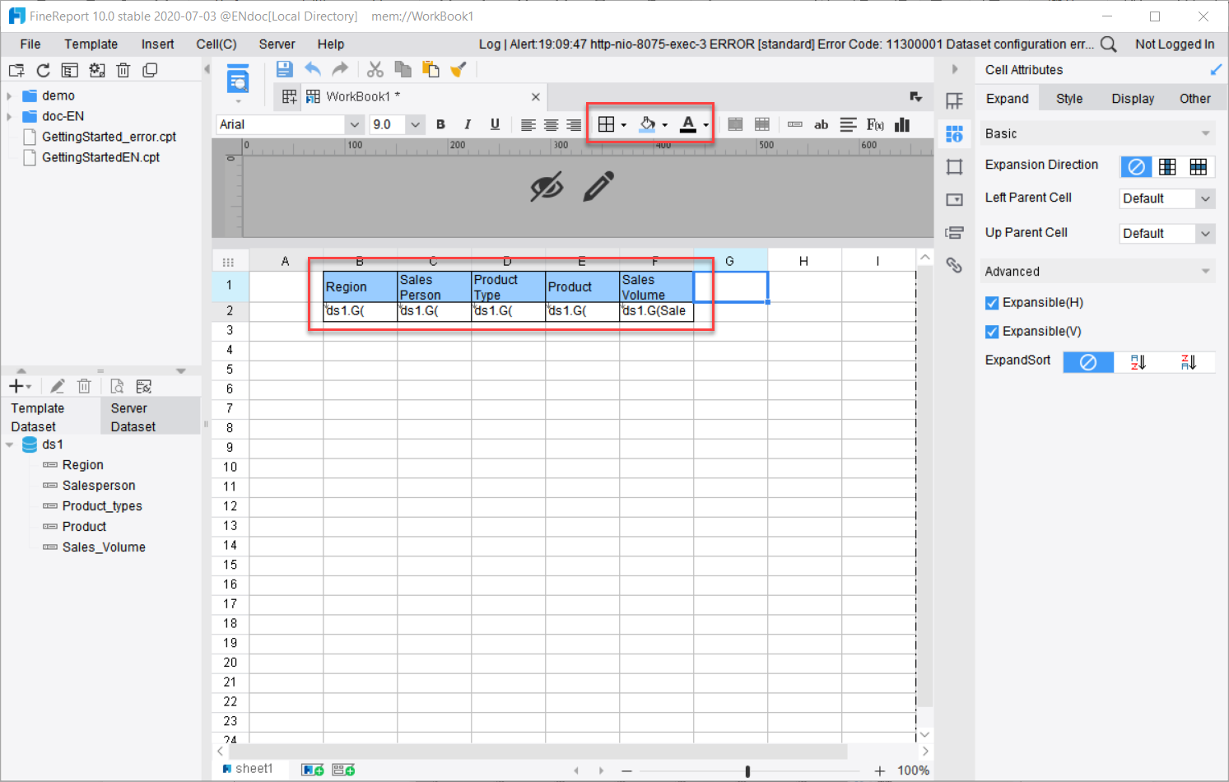Toggle bold formatting
This screenshot has height=782, width=1229.
441,124
